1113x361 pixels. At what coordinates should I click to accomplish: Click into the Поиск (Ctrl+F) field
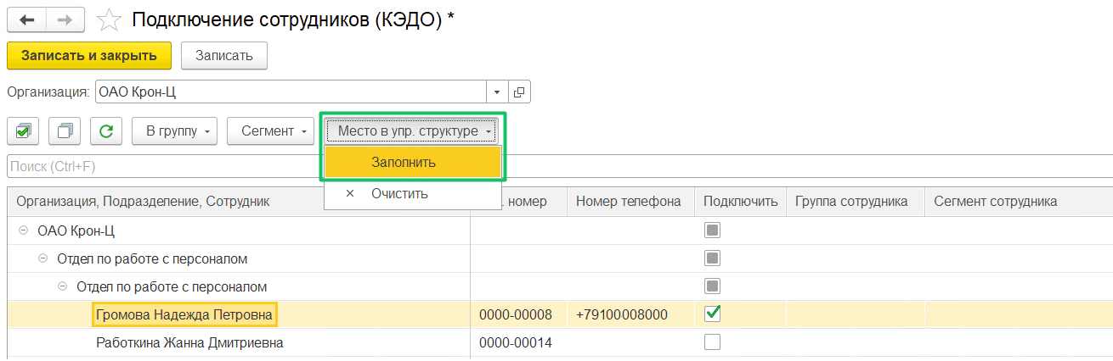[x=559, y=165]
